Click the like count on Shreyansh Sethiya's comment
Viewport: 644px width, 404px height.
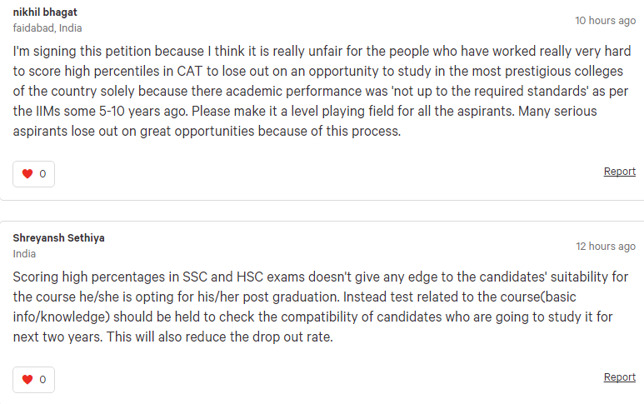[42, 380]
